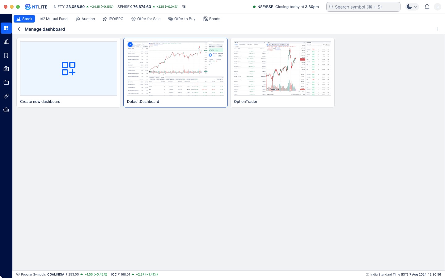445x278 pixels.
Task: Open the briefcase portfolio sidebar icon
Action: pos(6,69)
